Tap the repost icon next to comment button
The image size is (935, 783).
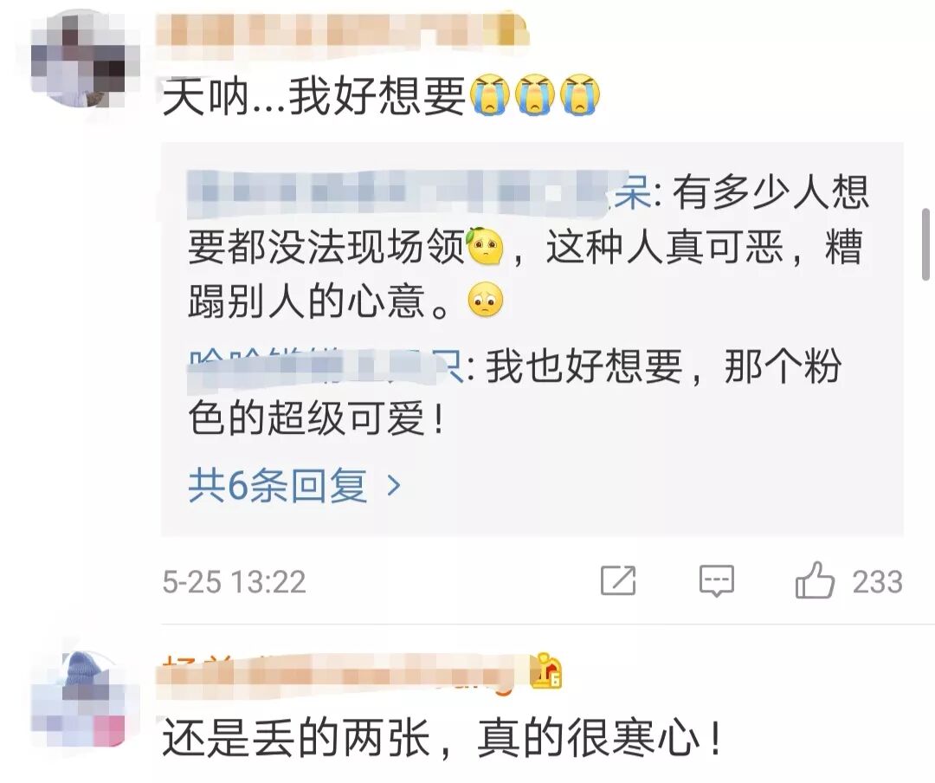click(618, 580)
